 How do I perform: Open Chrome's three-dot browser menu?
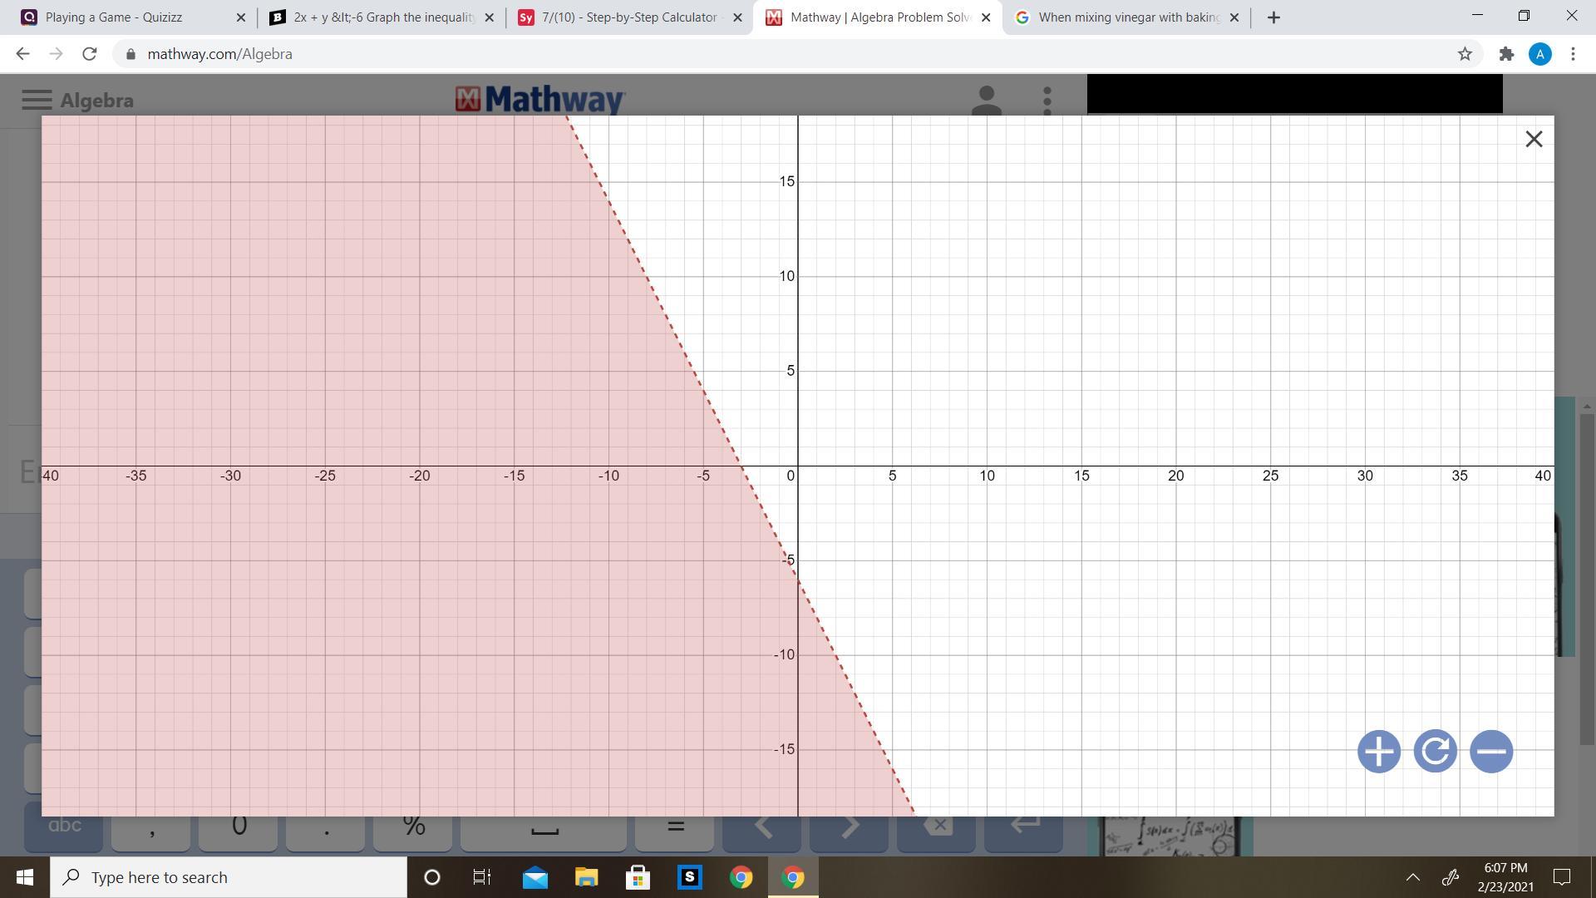click(x=1573, y=54)
